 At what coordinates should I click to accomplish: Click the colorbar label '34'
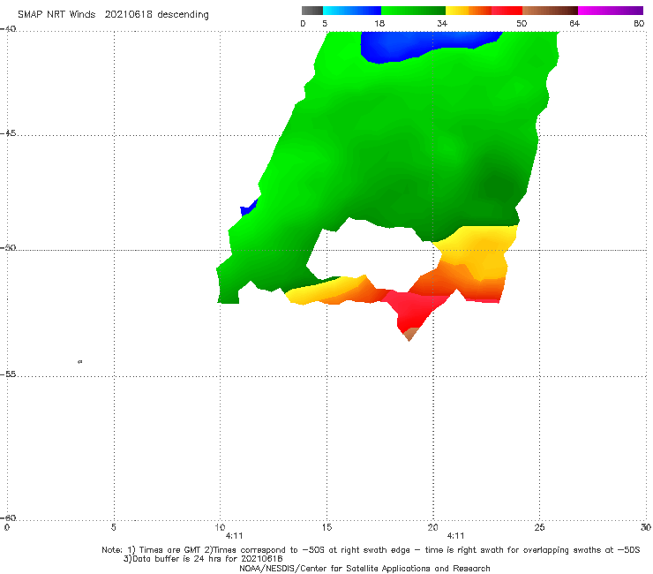(442, 24)
